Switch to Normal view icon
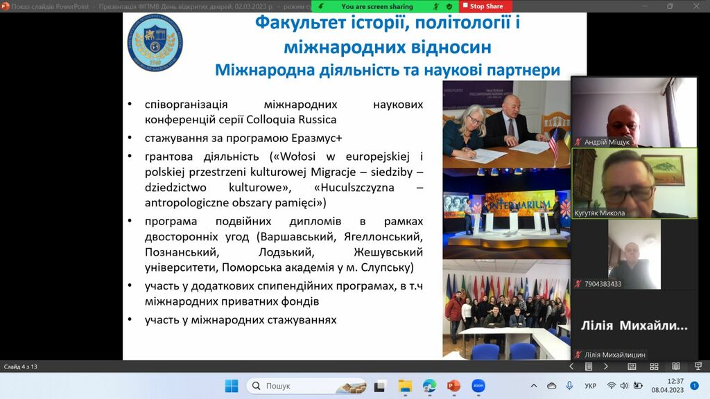Viewport: 710px width, 399px height. pyautogui.click(x=632, y=366)
